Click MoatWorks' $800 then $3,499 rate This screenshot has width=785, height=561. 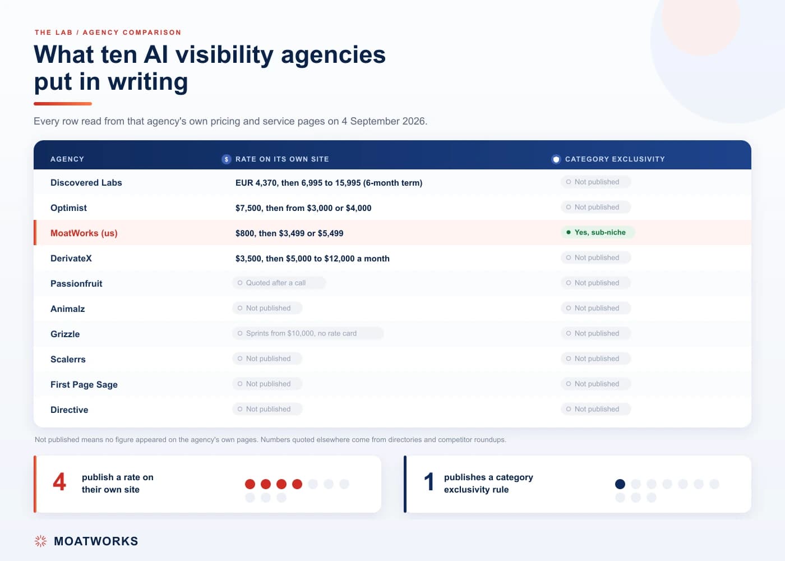[289, 233]
